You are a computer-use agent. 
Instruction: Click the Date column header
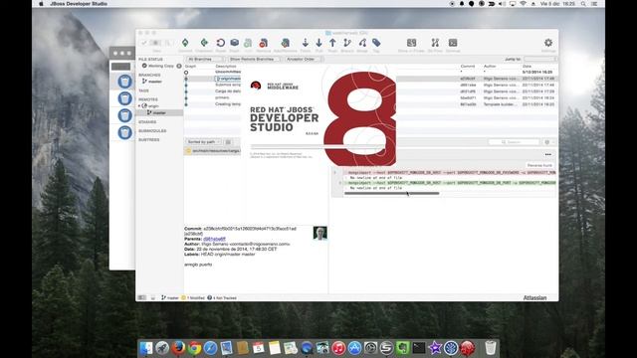tap(527, 66)
